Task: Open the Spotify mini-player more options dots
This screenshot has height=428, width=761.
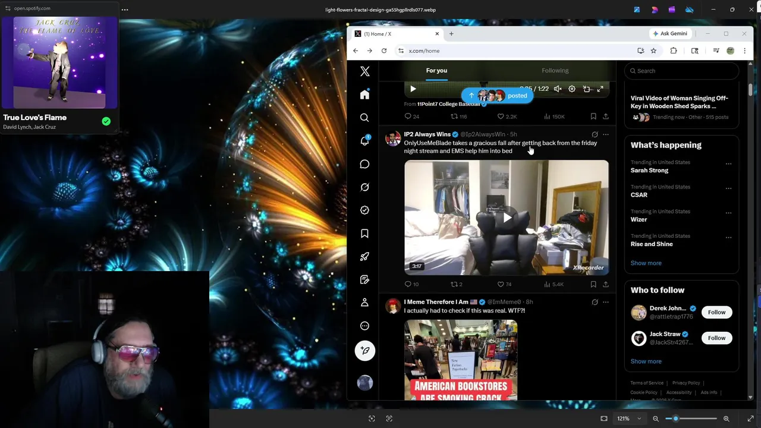Action: [x=125, y=10]
